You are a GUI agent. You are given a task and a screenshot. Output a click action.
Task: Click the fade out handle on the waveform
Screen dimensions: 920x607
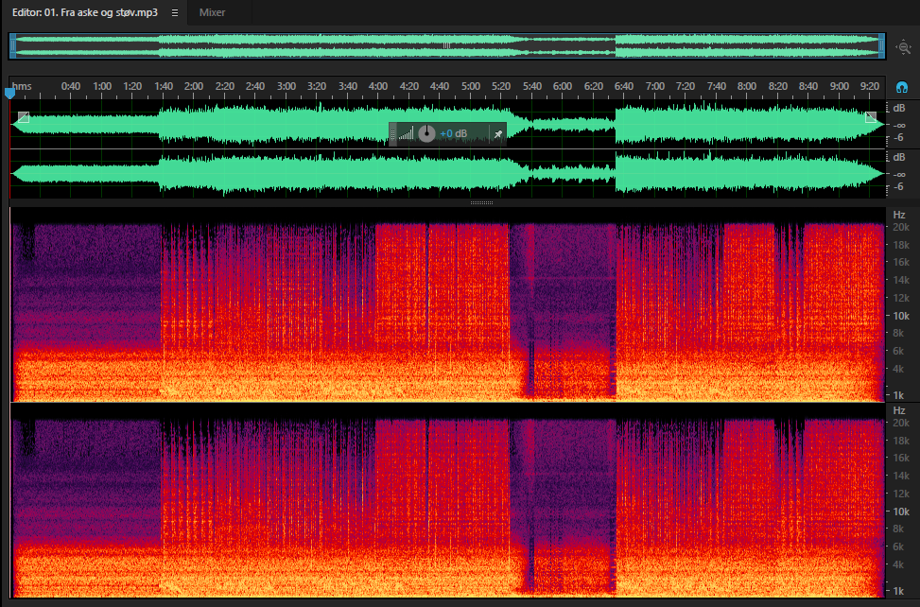click(871, 117)
